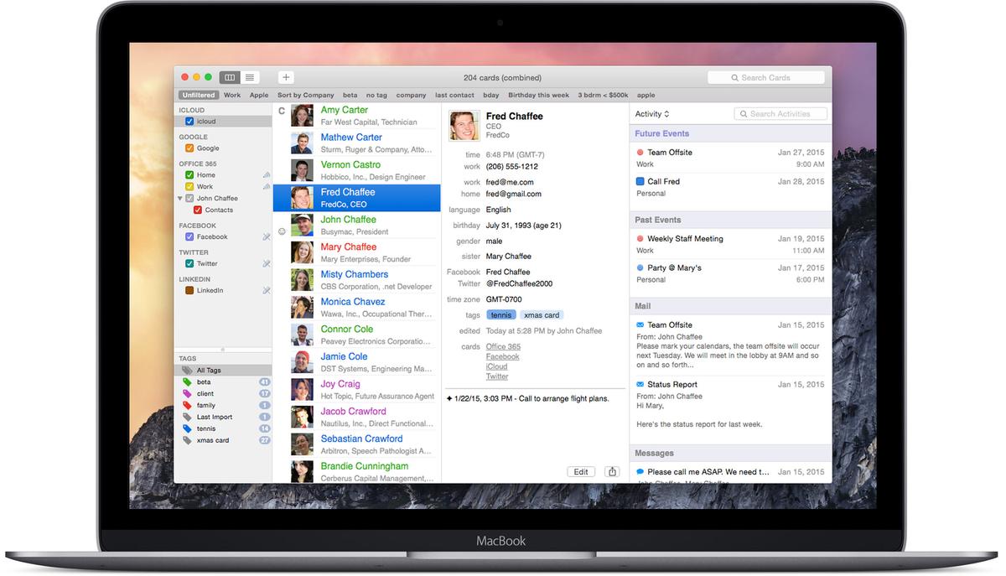Mark the Call Fred task checkbox

[x=640, y=181]
